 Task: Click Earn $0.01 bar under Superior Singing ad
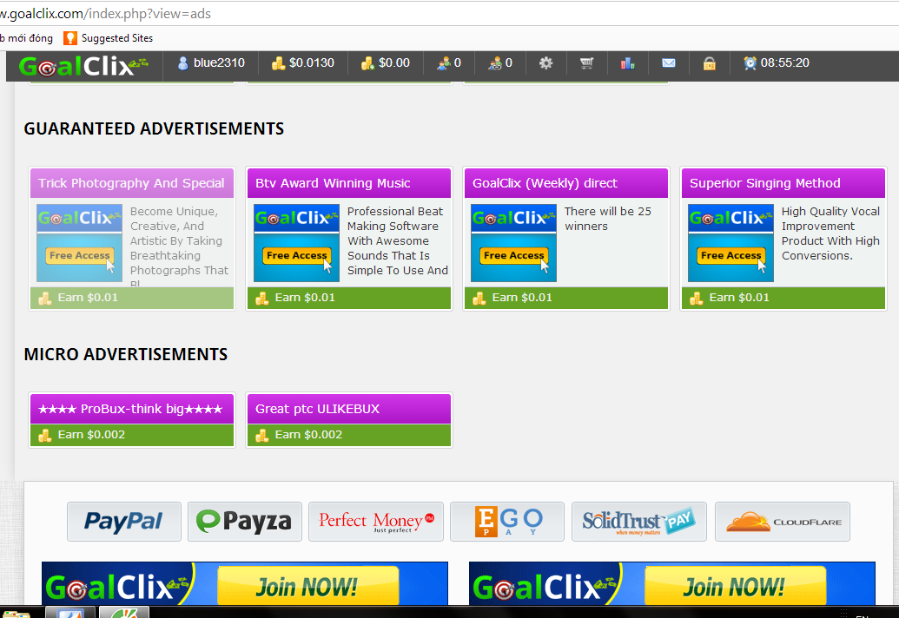pos(783,298)
